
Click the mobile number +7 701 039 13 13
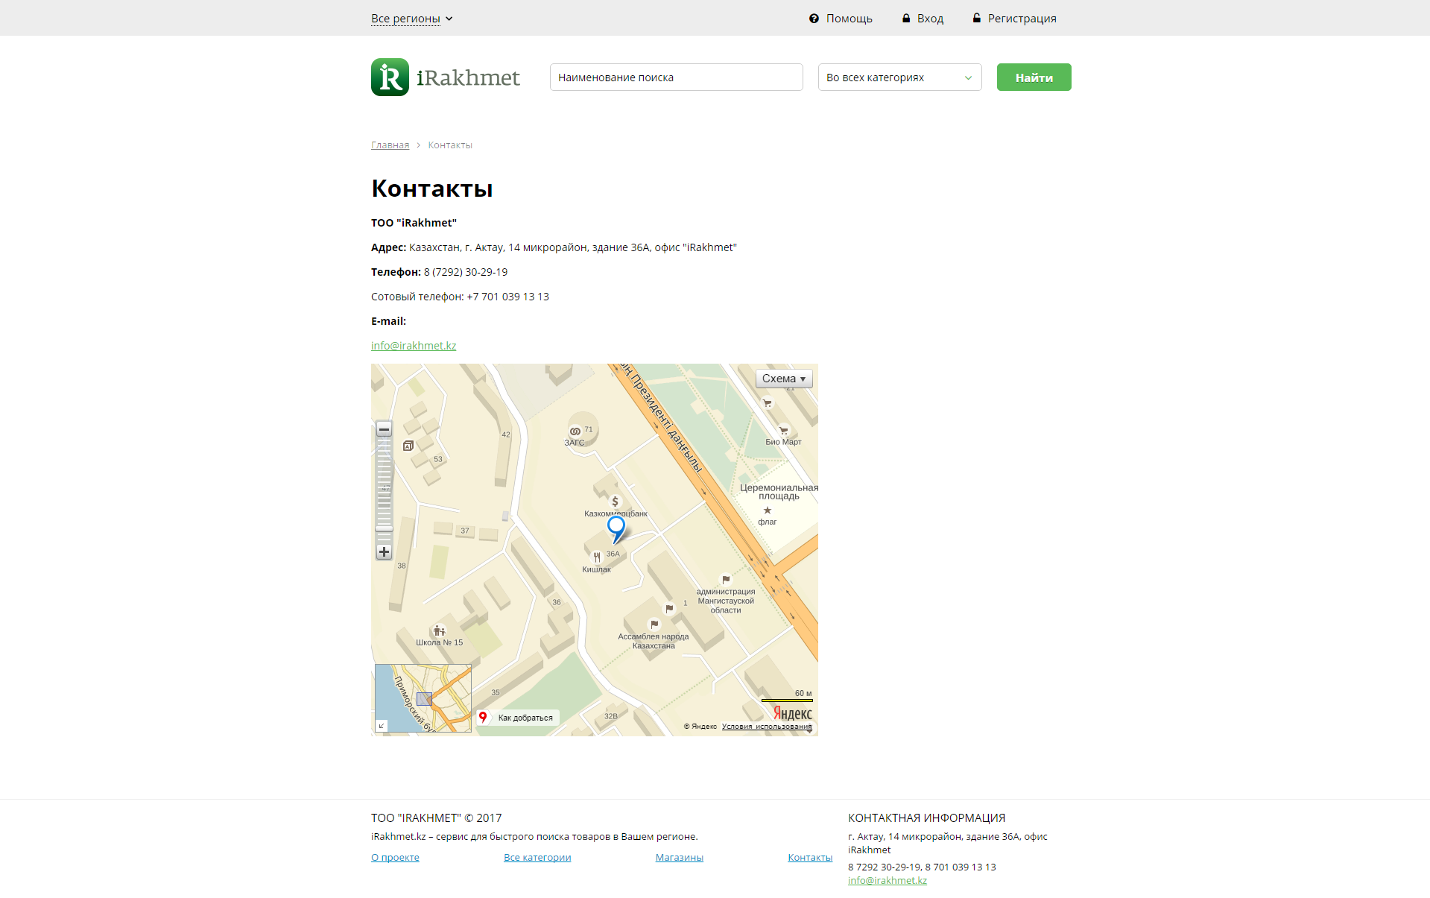508,297
